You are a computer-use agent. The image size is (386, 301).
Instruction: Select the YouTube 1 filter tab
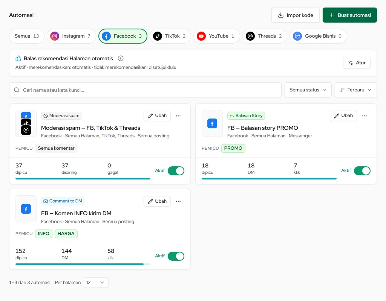point(217,36)
